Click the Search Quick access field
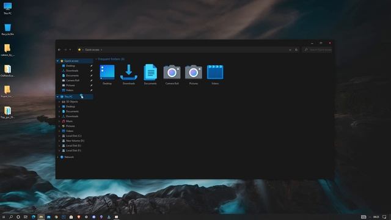Image resolution: width=391 pixels, height=220 pixels. 318,50
